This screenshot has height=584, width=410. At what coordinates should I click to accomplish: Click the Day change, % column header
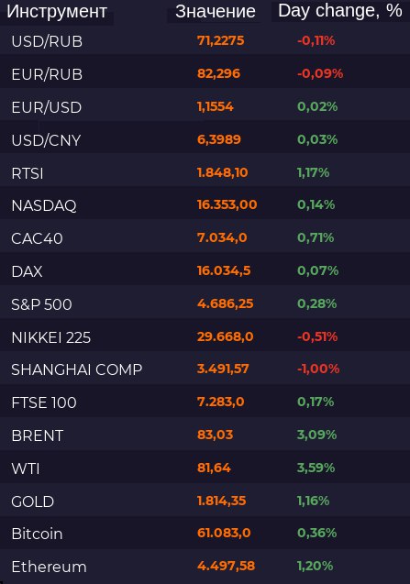coord(340,10)
